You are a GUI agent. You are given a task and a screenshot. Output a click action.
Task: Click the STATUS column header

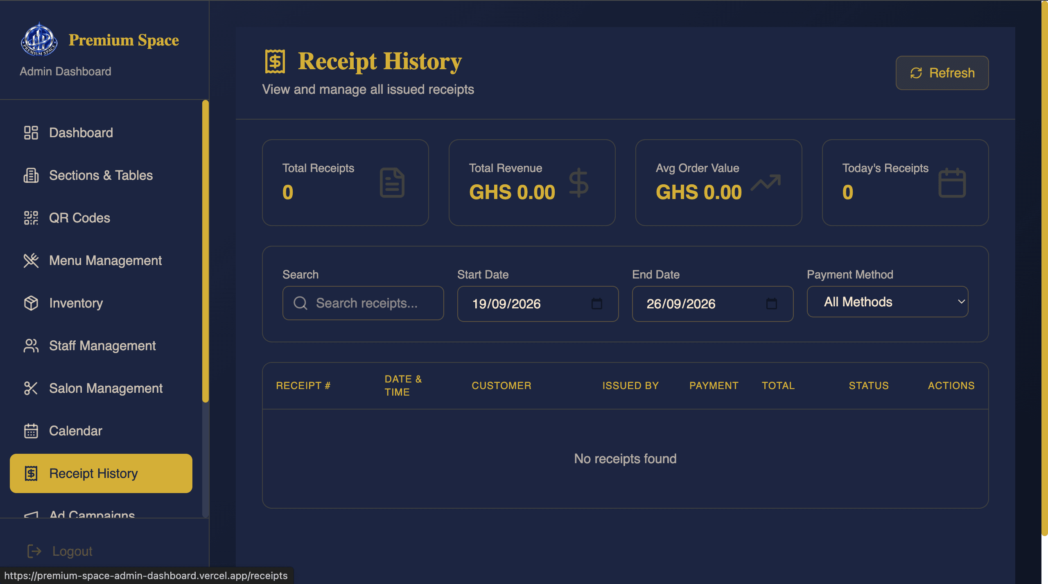tap(869, 385)
